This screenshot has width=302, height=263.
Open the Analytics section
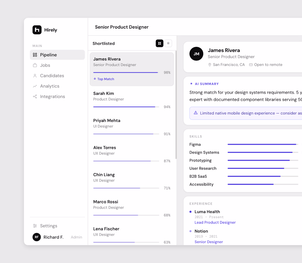coord(57,86)
